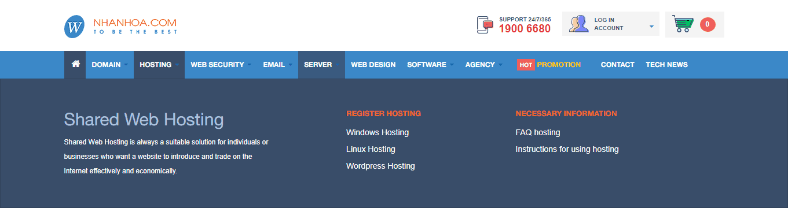Open the home icon in navbar
Viewport: 788px width, 208px height.
tap(75, 64)
